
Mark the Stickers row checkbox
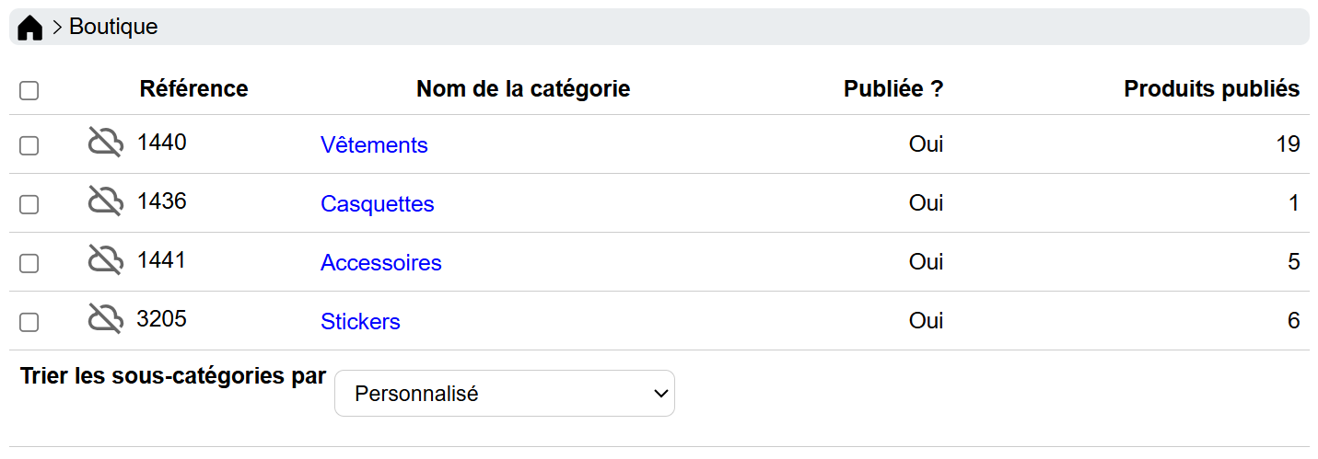coord(29,322)
